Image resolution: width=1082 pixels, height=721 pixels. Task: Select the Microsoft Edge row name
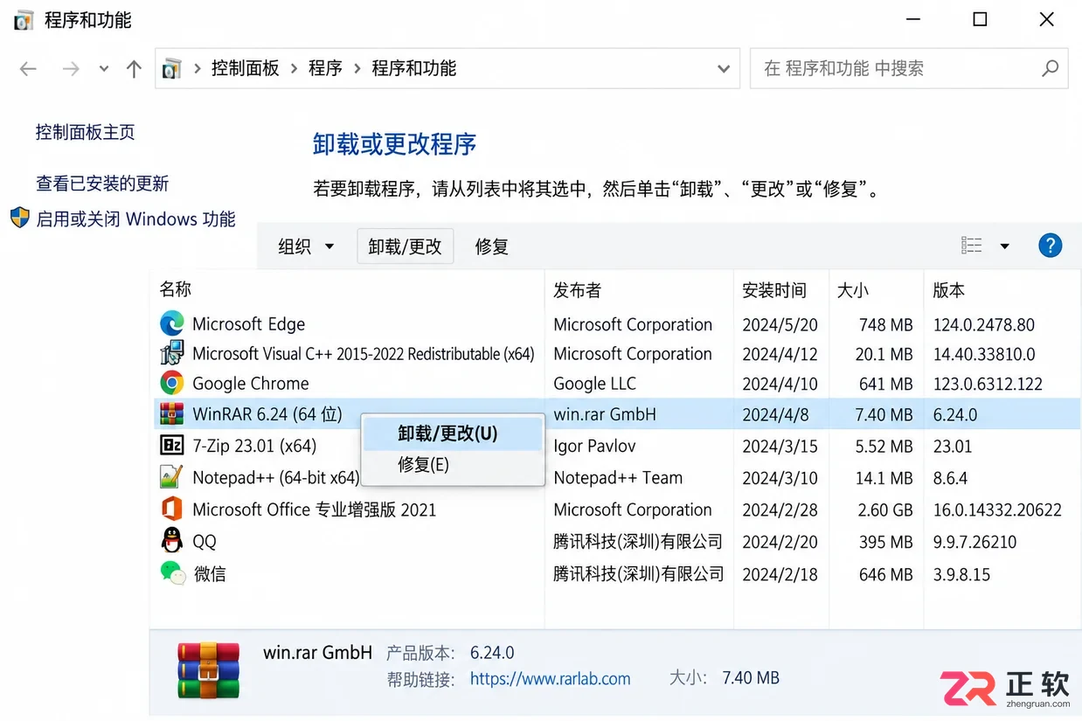pos(248,324)
